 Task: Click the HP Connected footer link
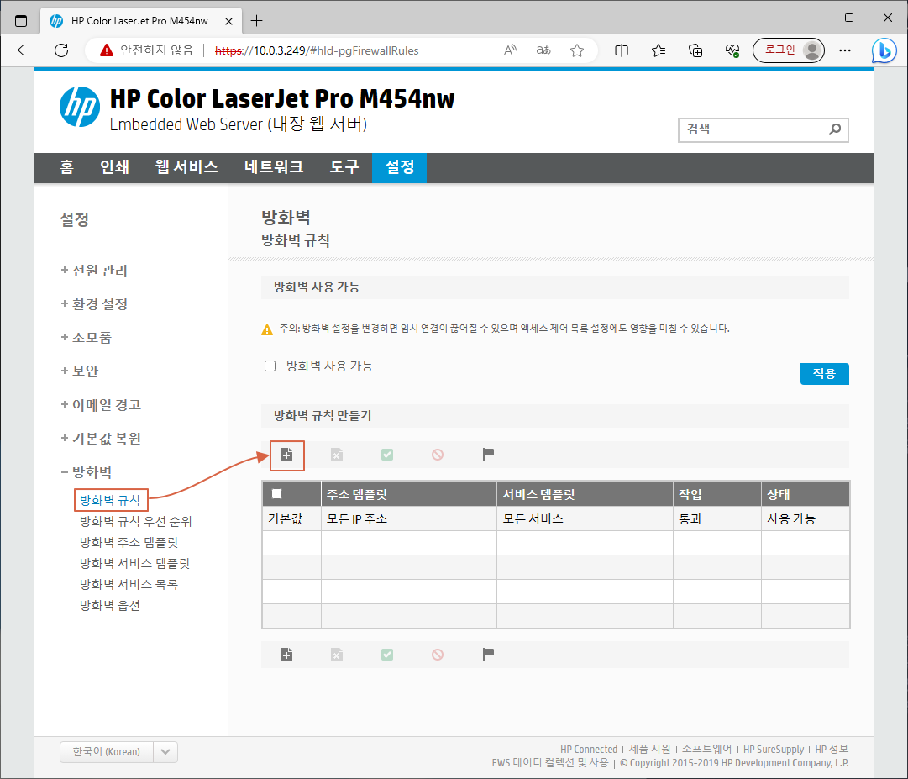[x=588, y=750]
